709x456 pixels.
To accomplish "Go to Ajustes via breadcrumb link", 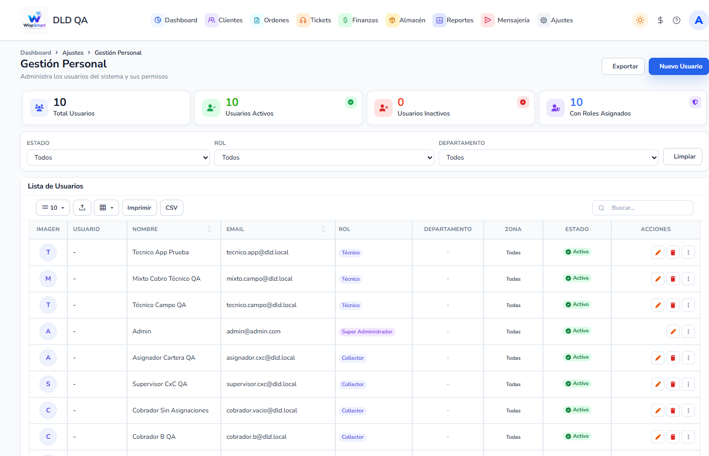I will click(73, 53).
